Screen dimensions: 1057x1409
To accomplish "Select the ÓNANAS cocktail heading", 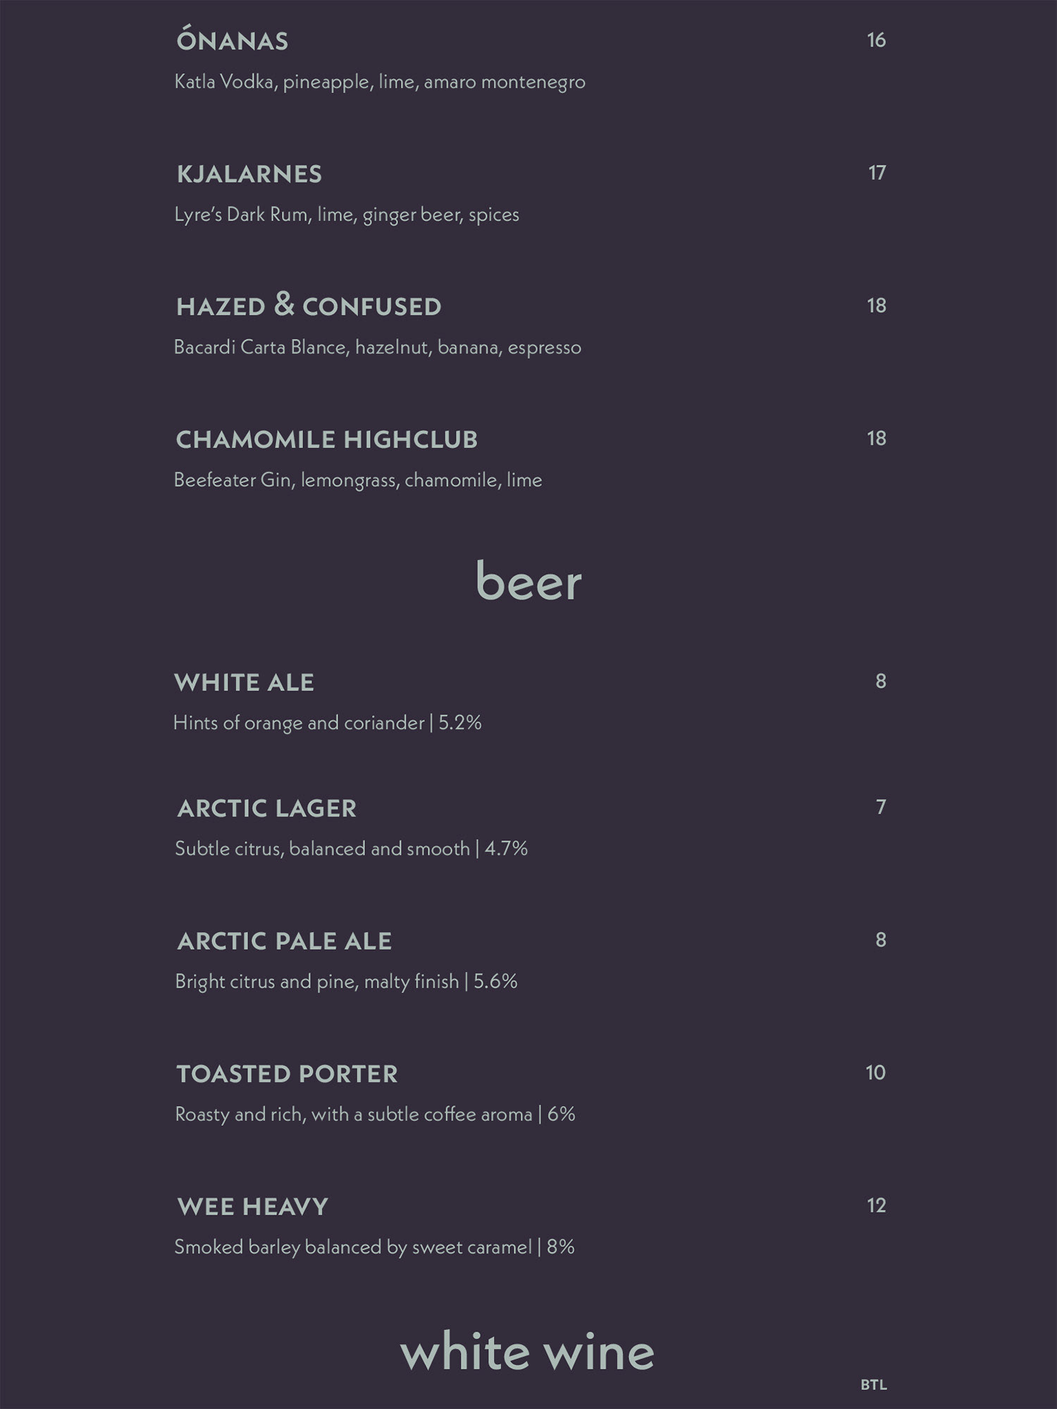I will [232, 40].
